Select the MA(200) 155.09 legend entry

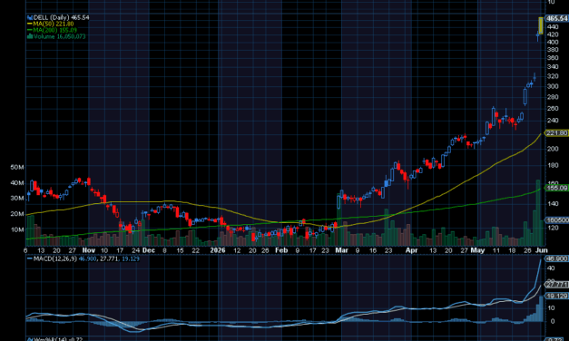coord(54,30)
